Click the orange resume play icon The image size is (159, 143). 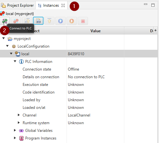point(72,21)
